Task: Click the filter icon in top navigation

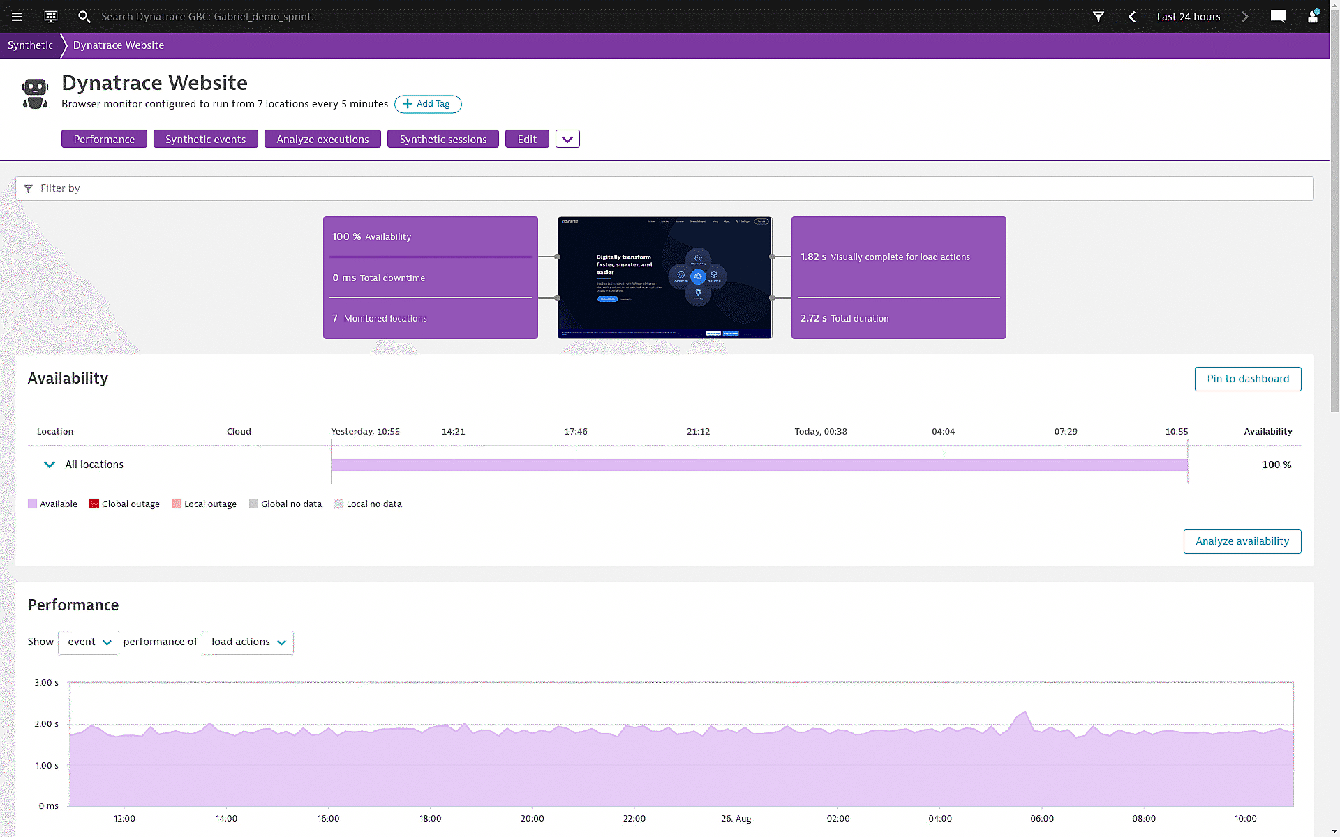Action: [1099, 17]
